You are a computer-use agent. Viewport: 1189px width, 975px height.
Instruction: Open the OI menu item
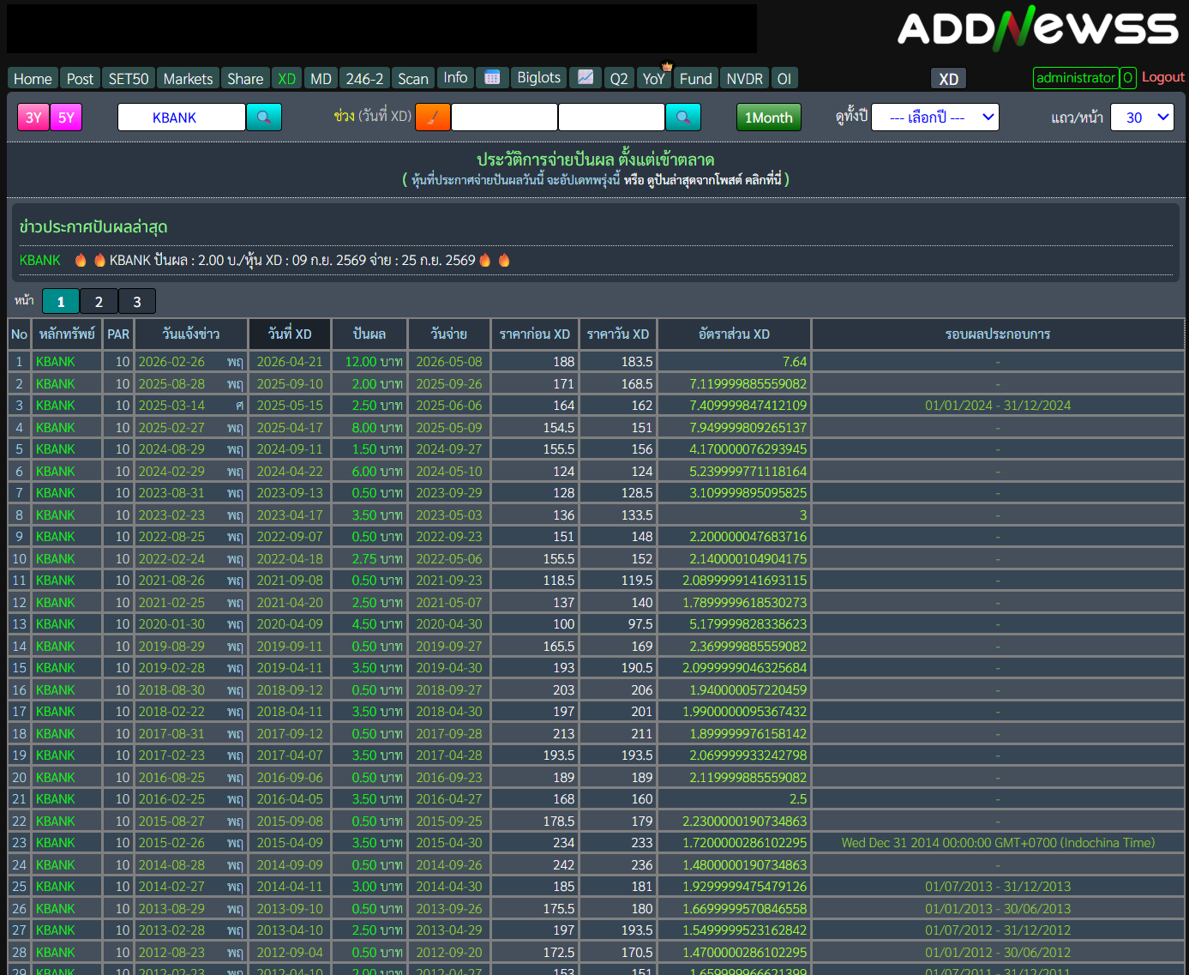784,79
